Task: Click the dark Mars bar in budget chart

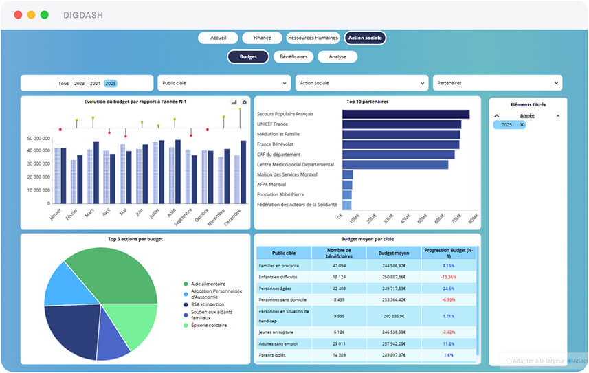Action: point(96,173)
